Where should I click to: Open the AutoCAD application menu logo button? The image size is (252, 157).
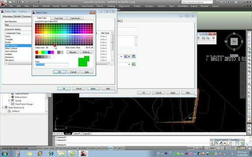pyautogui.click(x=3, y=4)
